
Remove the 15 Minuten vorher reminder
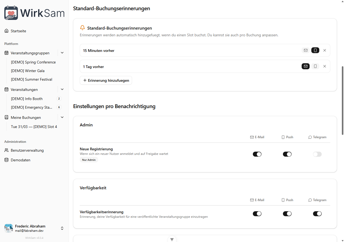(325, 50)
